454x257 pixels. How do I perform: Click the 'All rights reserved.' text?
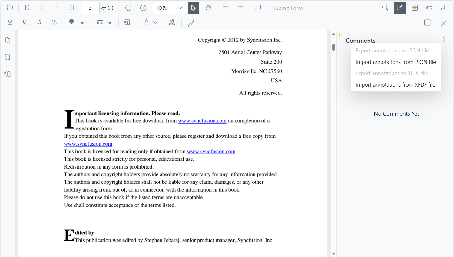[x=260, y=93]
